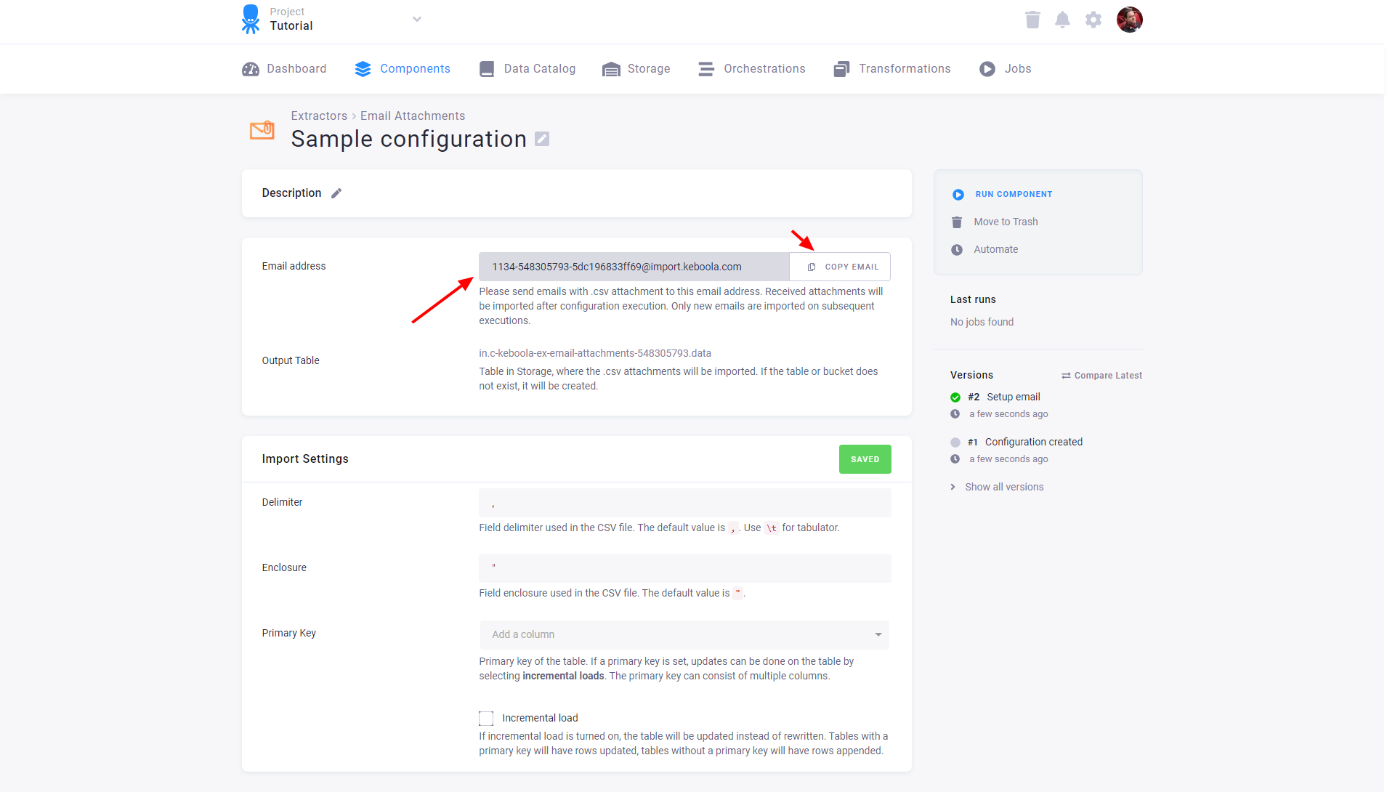Open the Primary Key column dropdown
1395x792 pixels.
(x=684, y=634)
